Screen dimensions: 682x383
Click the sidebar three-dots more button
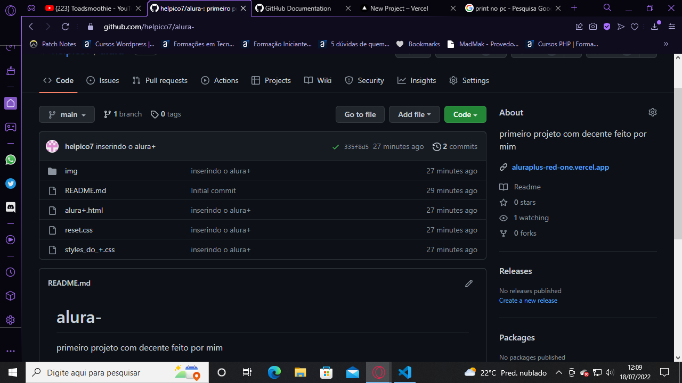(x=11, y=351)
